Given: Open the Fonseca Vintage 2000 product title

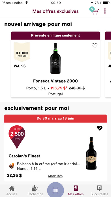Looking at the screenshot, I should (55, 81).
